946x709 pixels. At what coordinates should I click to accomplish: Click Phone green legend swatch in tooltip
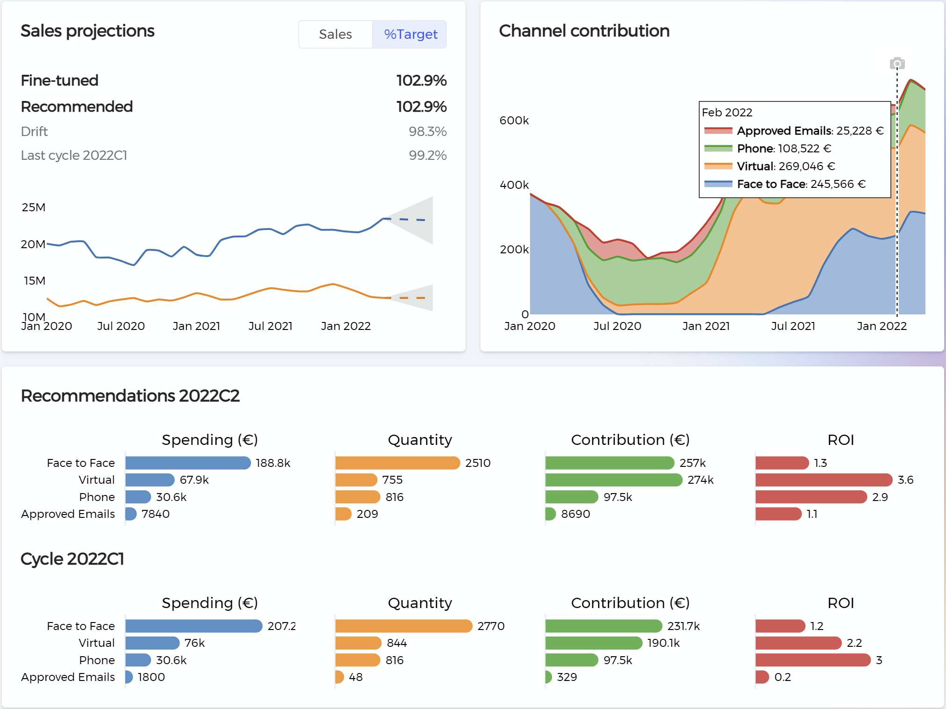pos(718,149)
